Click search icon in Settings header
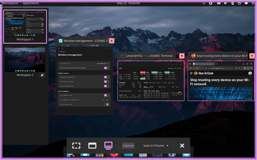The width and height of the screenshot is (257, 160). point(62,49)
